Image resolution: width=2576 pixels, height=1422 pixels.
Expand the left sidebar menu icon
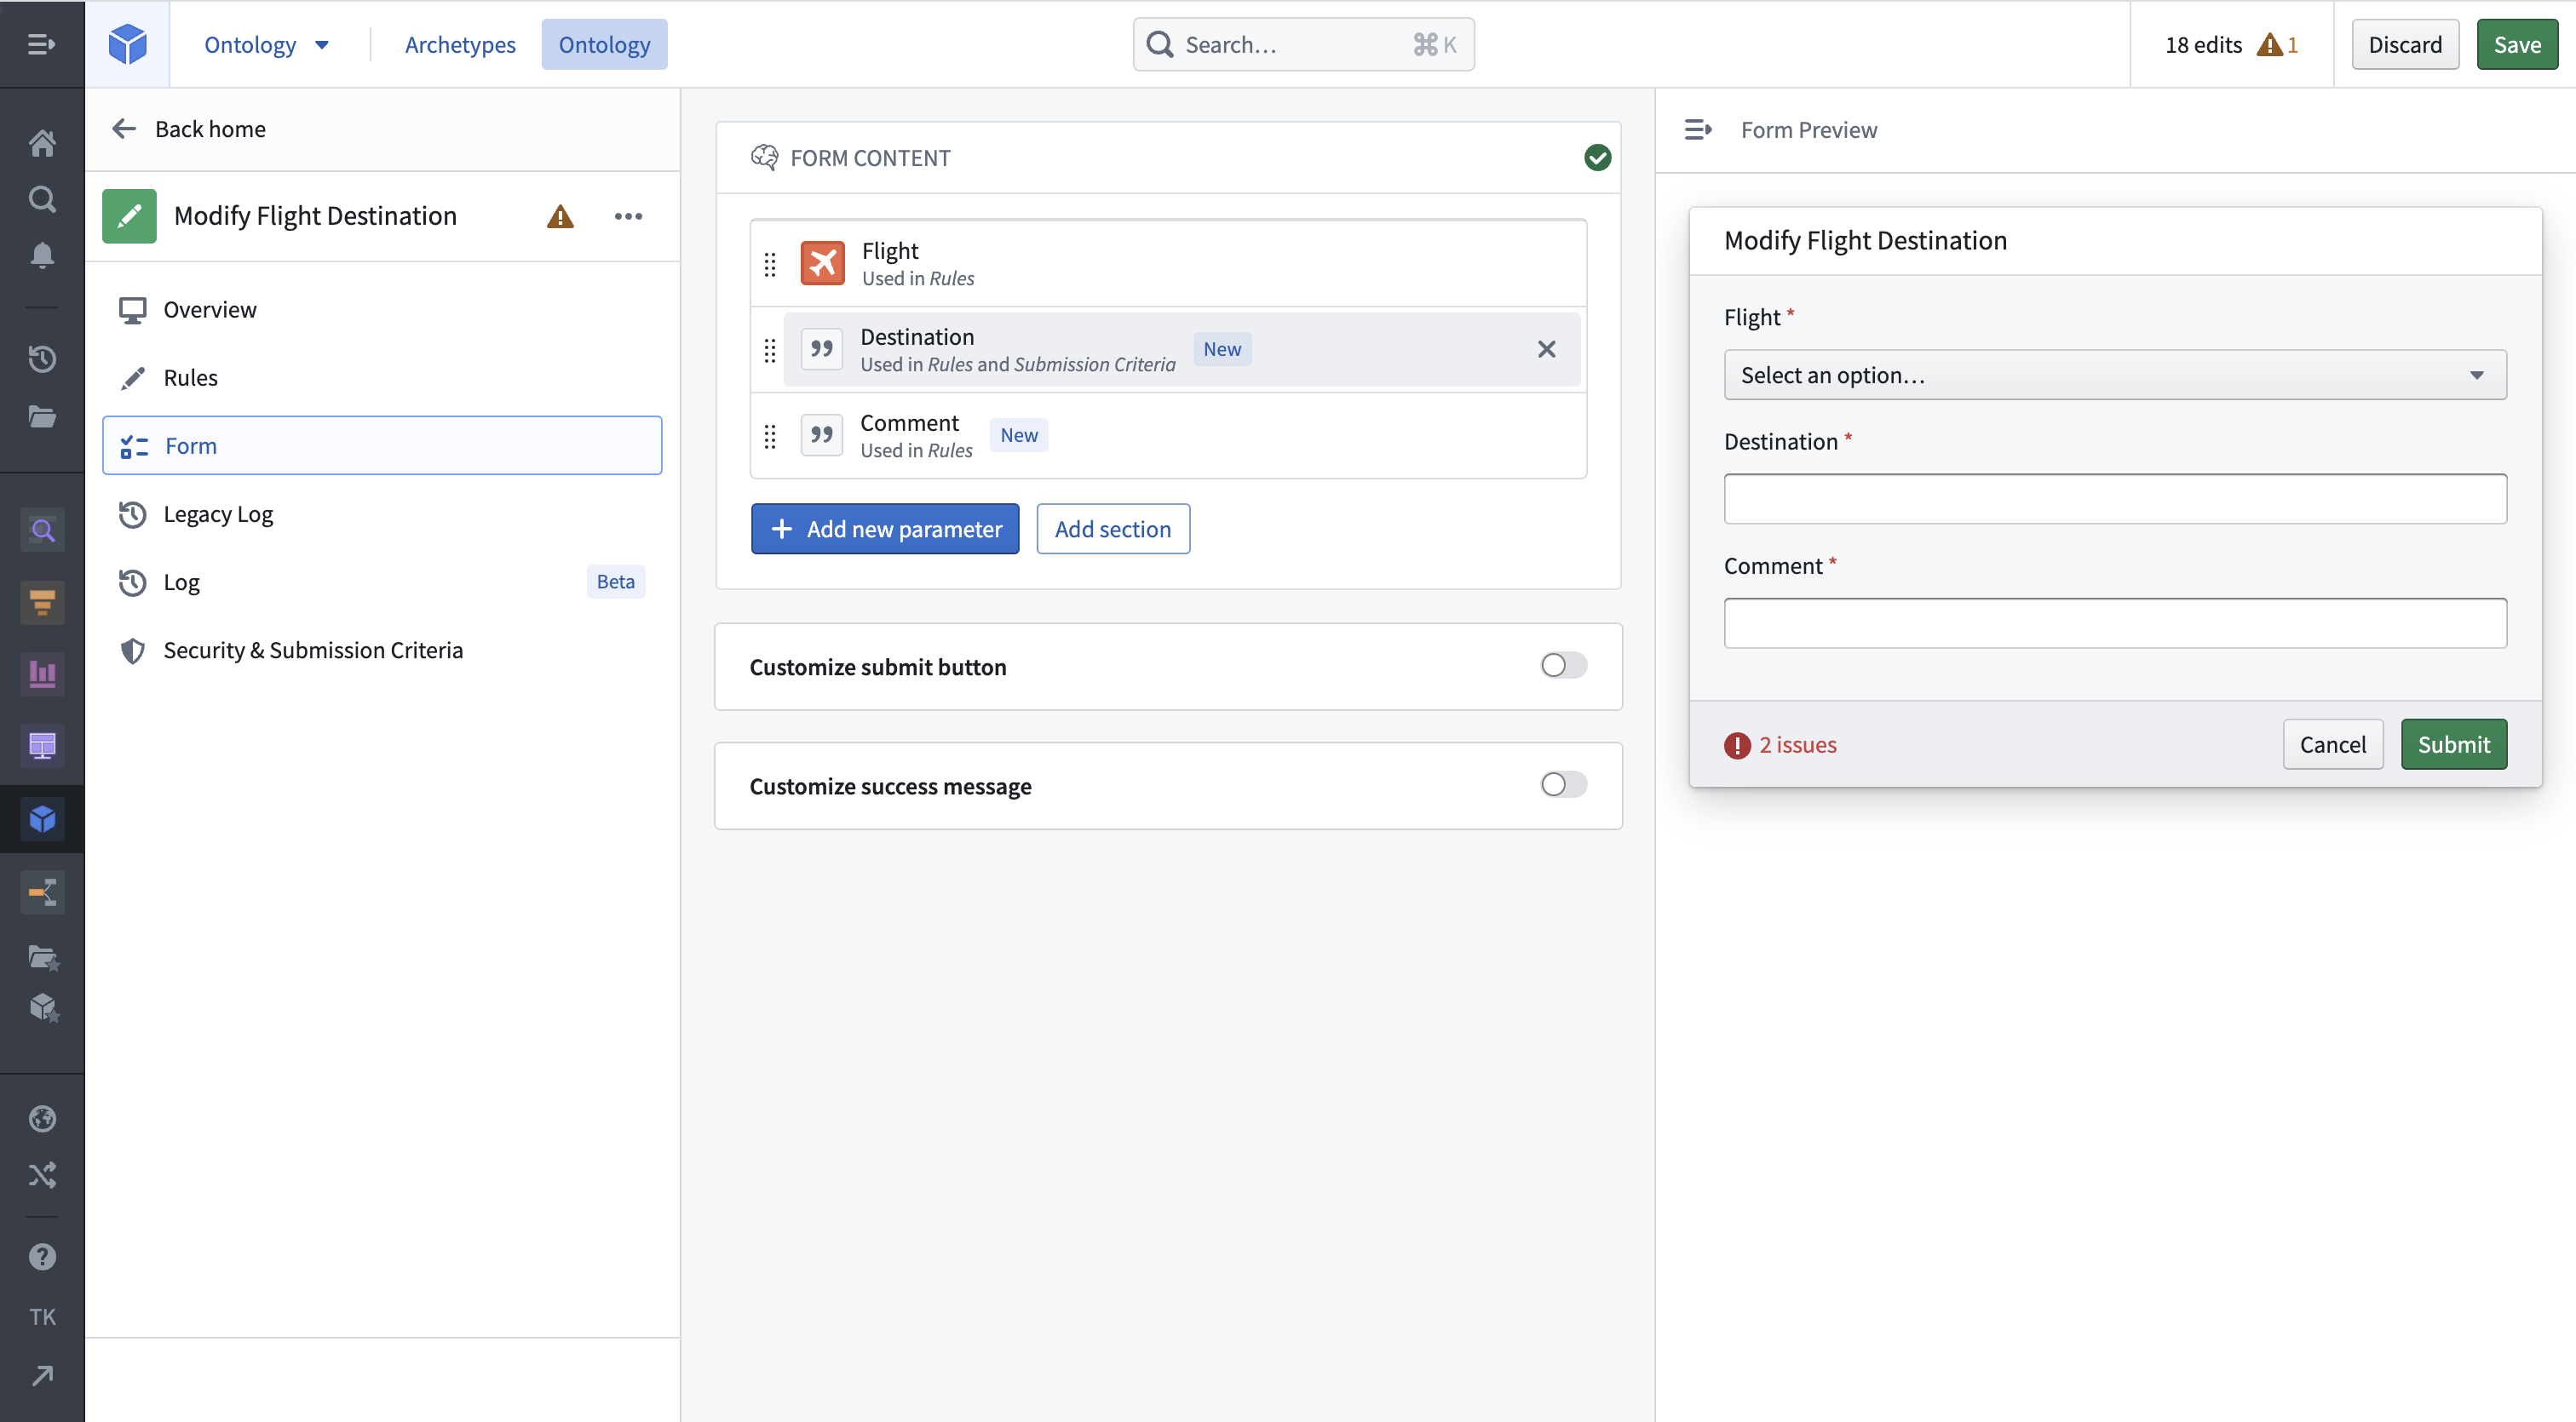41,44
